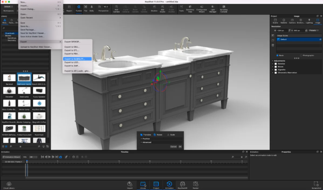Enable the Denoise checkbox

click(276, 64)
